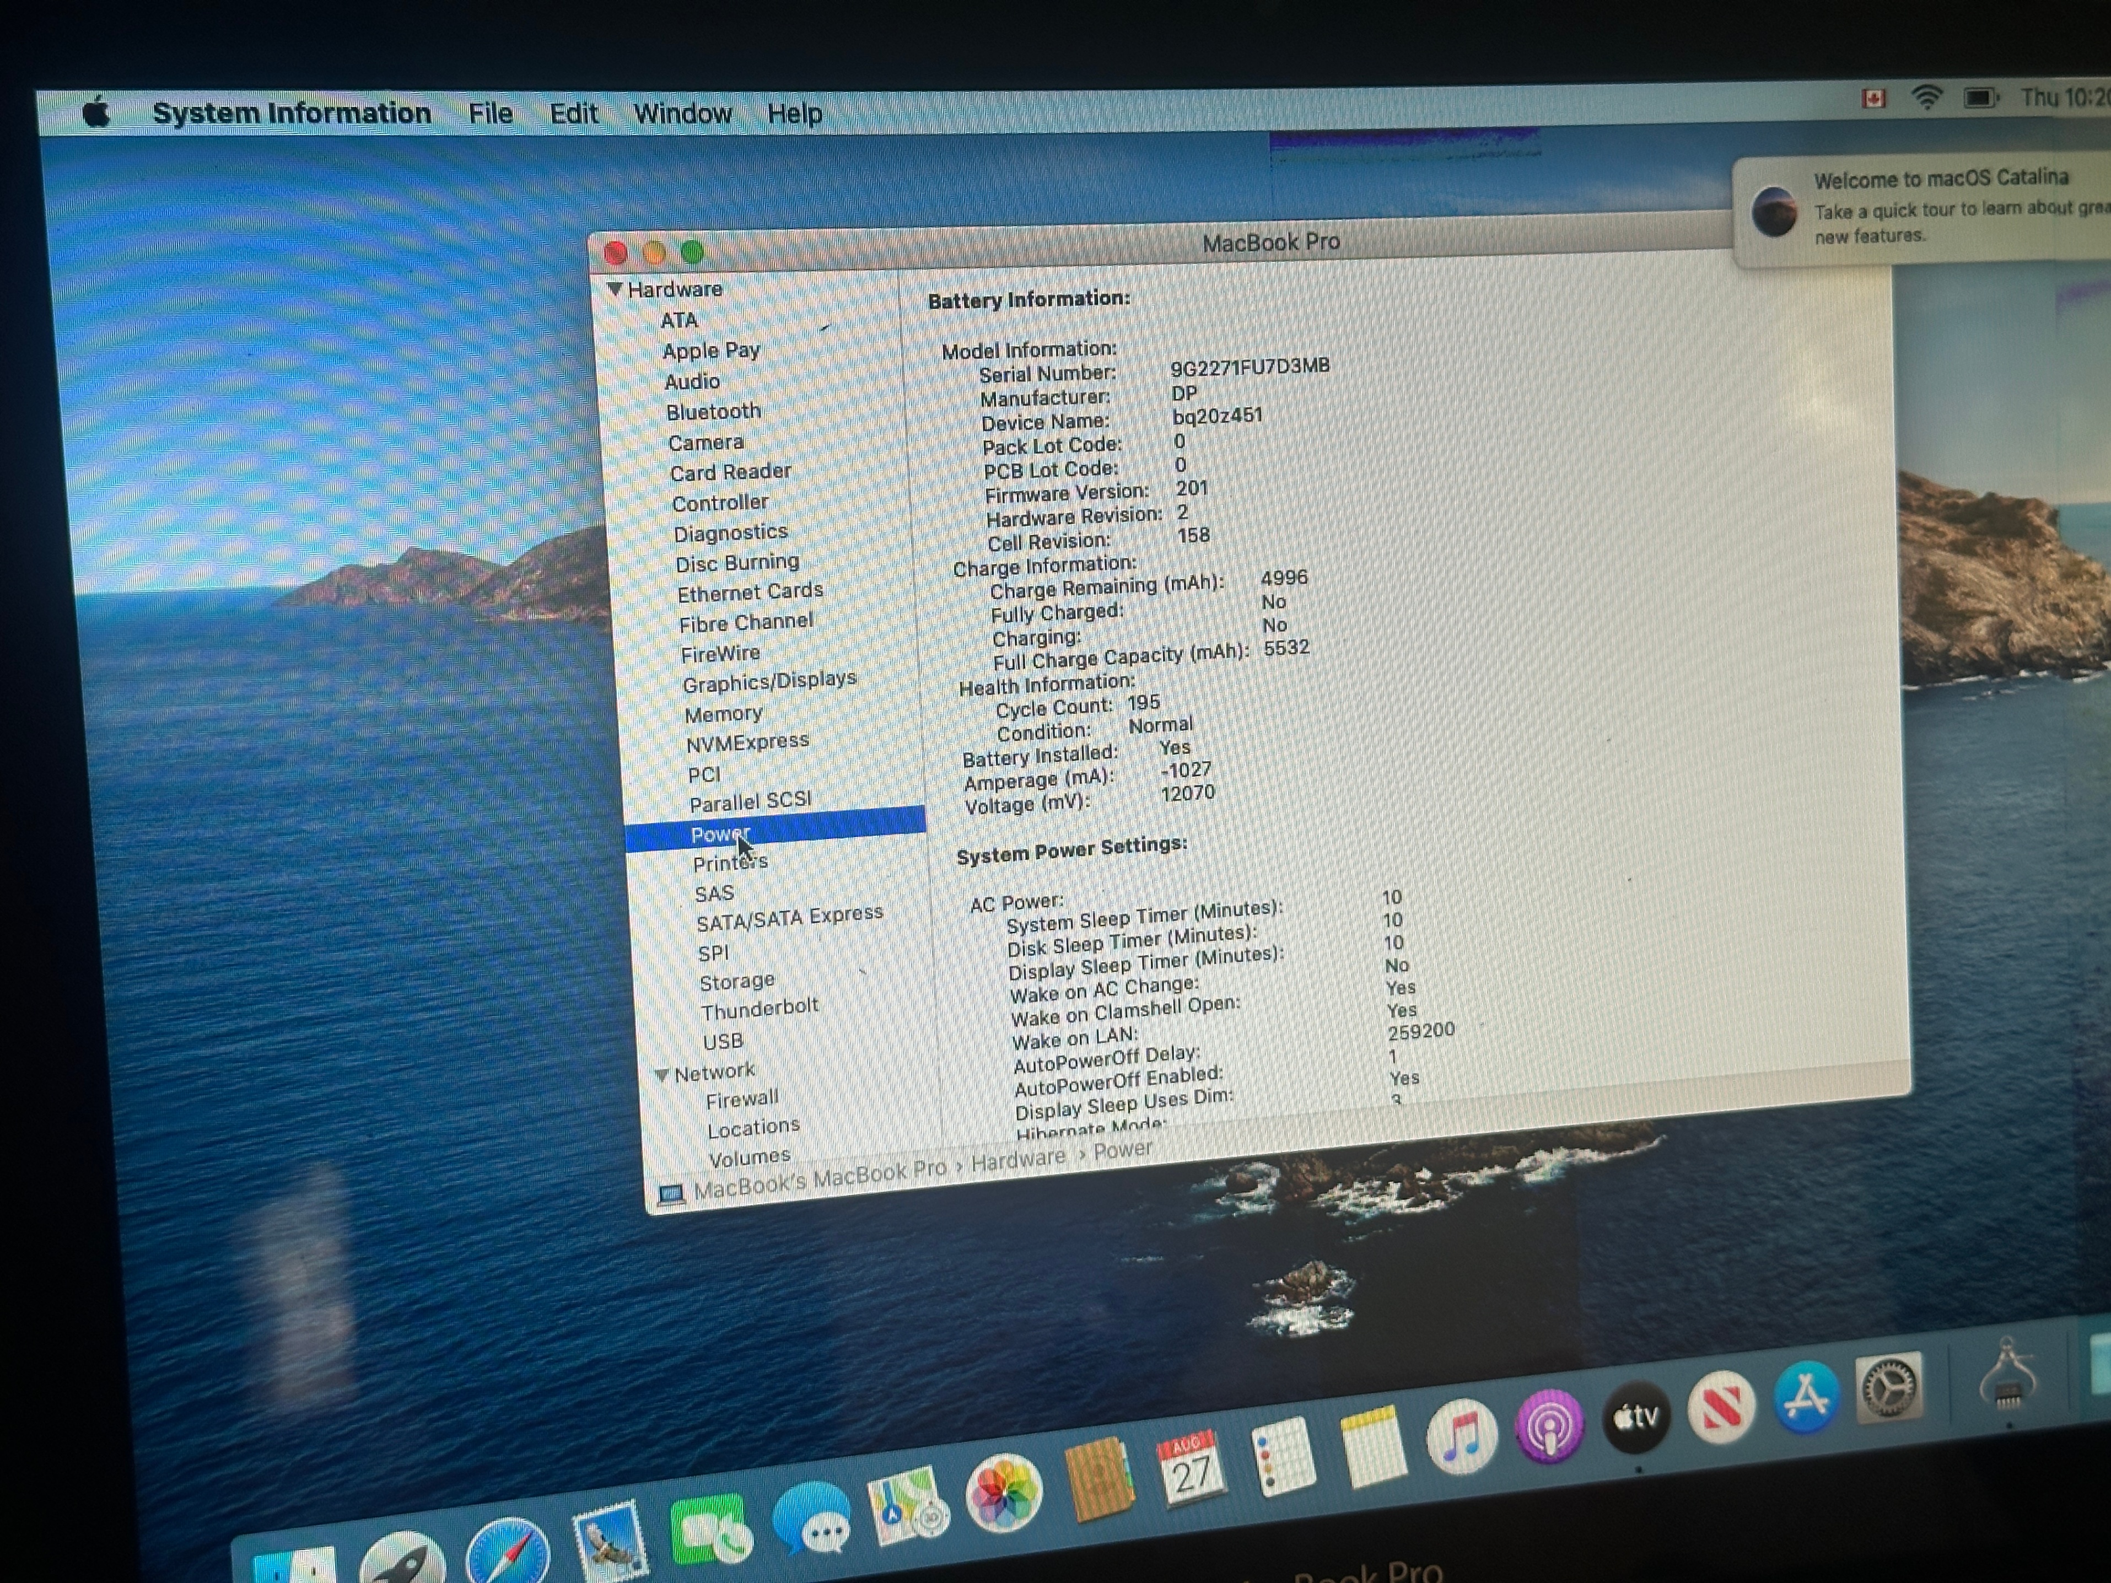Open News from the Dock
This screenshot has width=2111, height=1583.
(x=1722, y=1407)
